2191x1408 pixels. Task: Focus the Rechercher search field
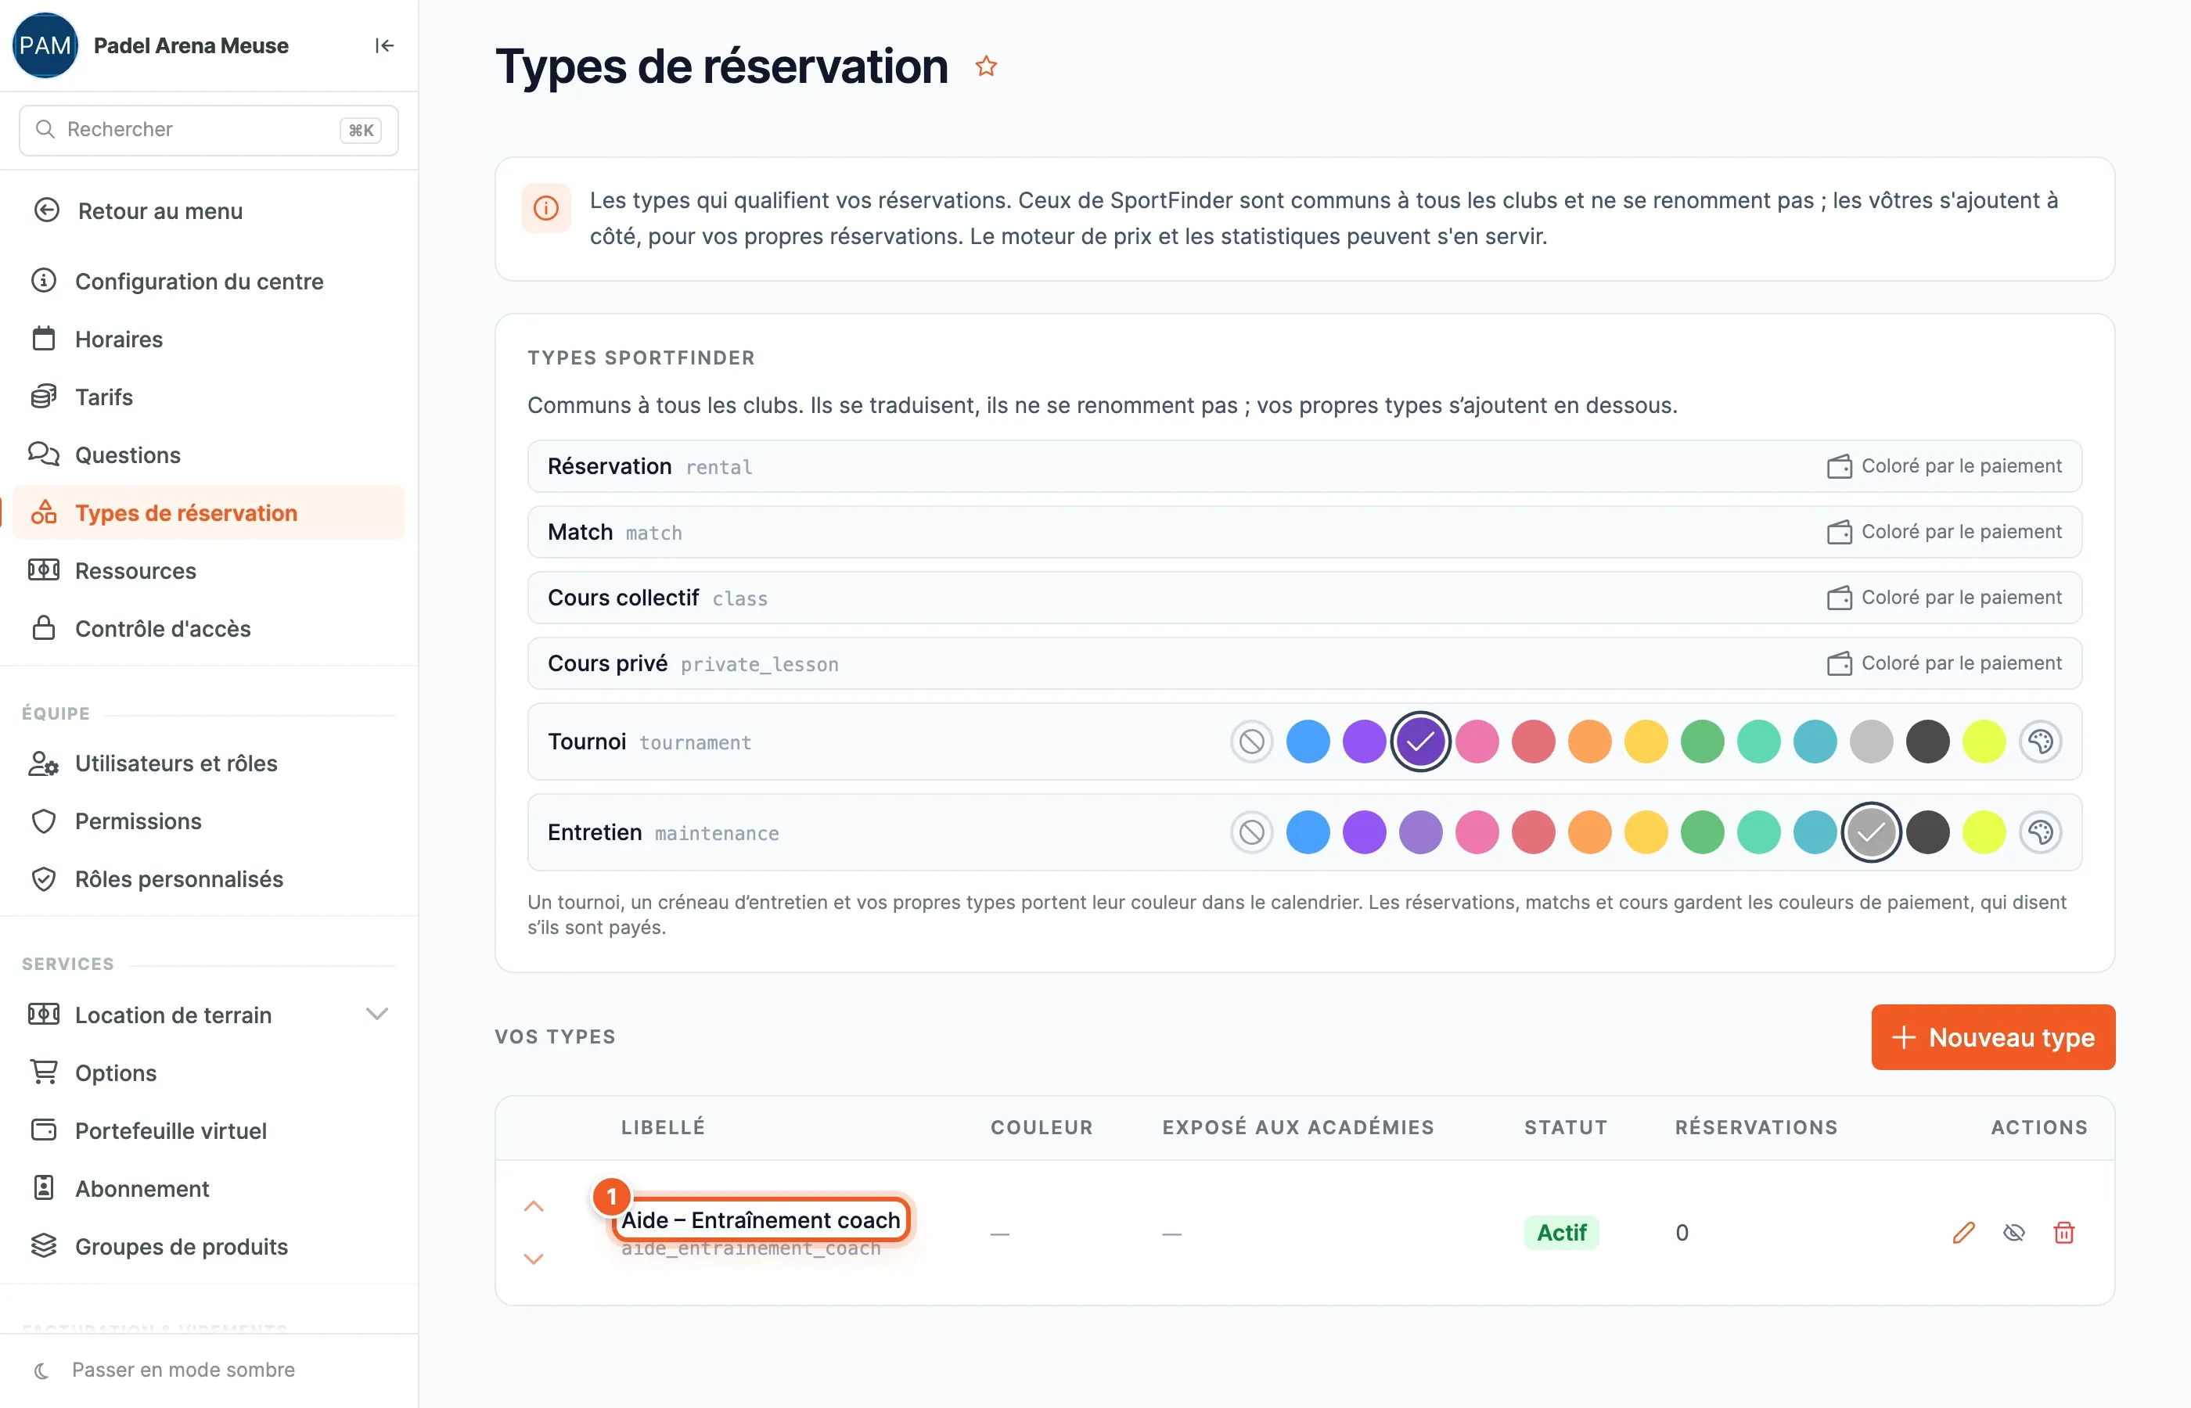point(208,130)
